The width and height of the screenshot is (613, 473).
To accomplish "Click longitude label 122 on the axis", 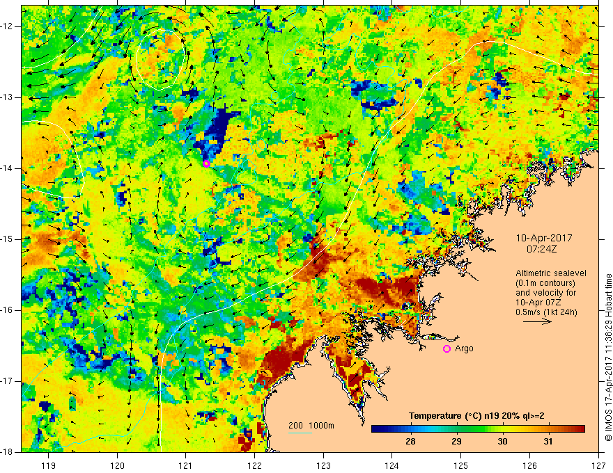I will (254, 465).
